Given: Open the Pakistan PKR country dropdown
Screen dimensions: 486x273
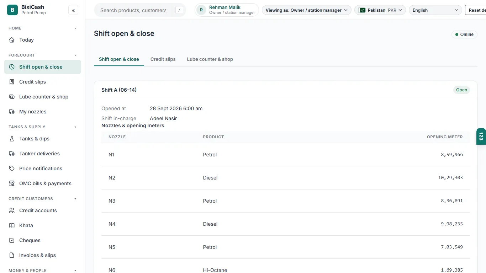Looking at the screenshot, I should (x=380, y=10).
